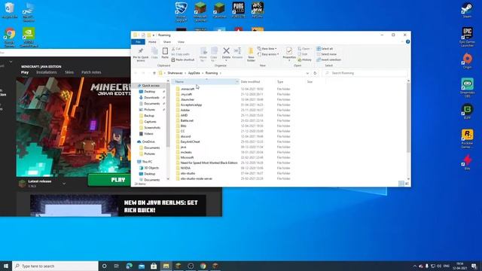482x271 pixels.
Task: Open the Streamlabs OBS desktop icon
Action: tap(467, 87)
